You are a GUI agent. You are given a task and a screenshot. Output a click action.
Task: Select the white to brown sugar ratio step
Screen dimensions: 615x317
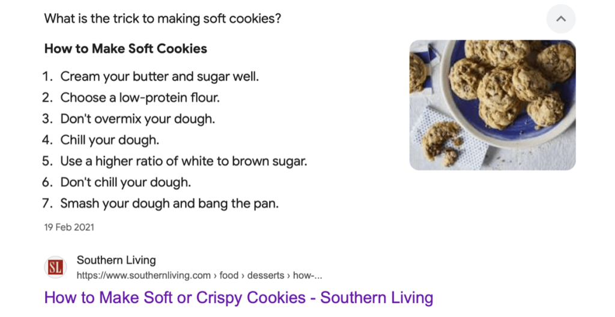click(183, 161)
